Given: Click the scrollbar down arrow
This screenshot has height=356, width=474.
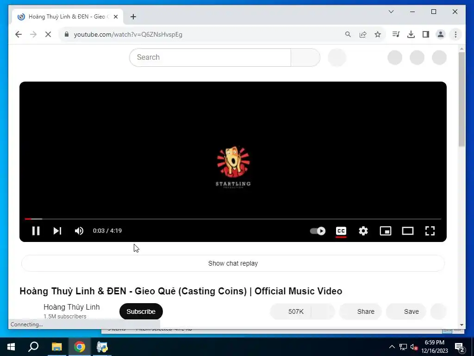Looking at the screenshot, I should pyautogui.click(x=462, y=325).
